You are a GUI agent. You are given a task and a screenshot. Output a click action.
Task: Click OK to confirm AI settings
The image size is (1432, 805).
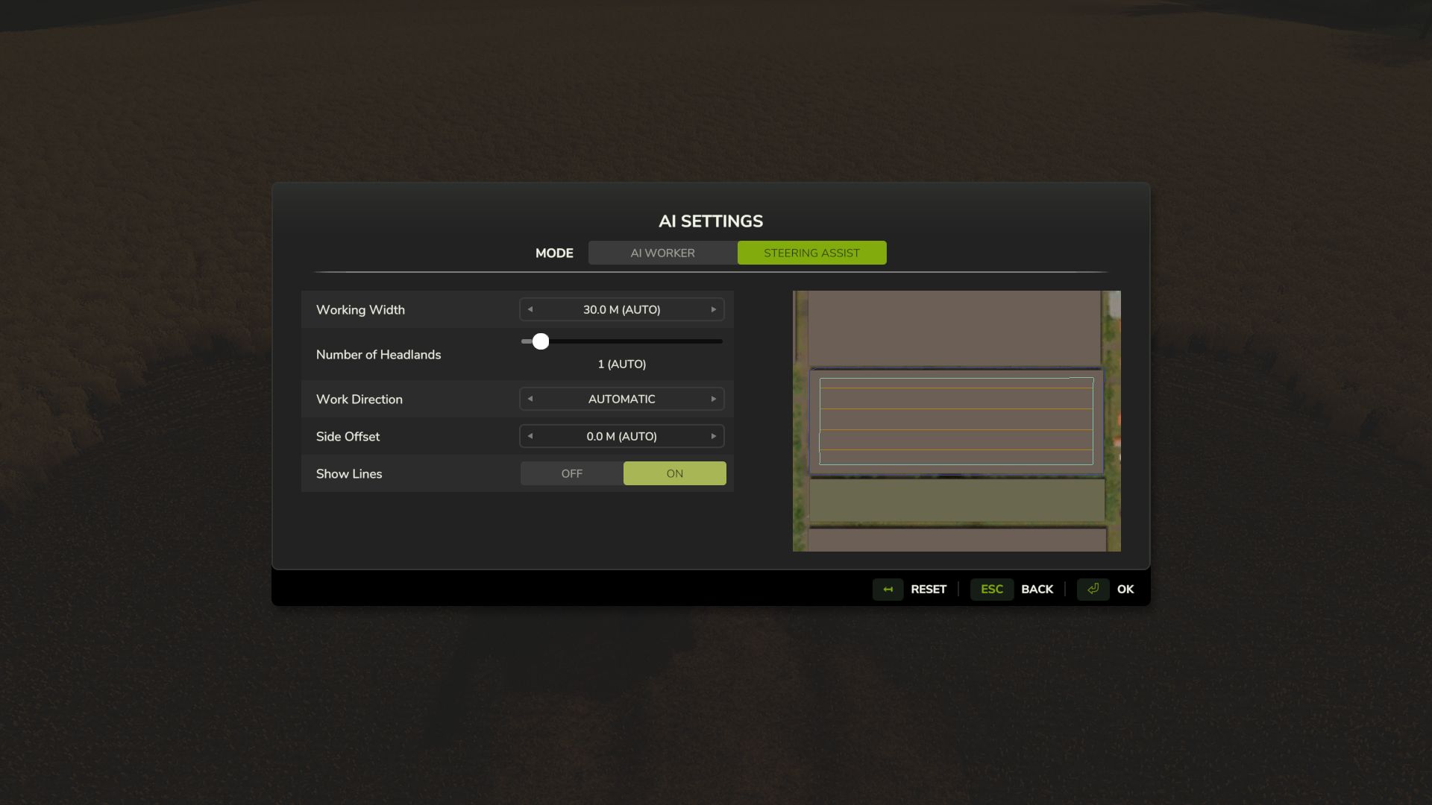(1125, 589)
